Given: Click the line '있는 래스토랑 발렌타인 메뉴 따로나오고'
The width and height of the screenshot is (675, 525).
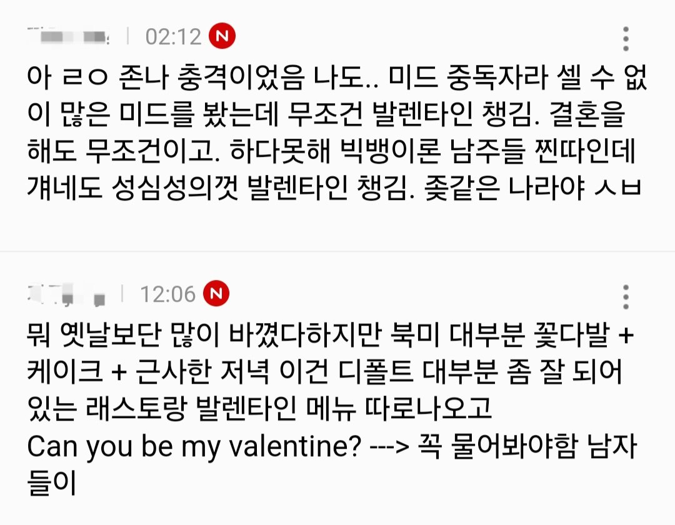Looking at the screenshot, I should point(261,410).
